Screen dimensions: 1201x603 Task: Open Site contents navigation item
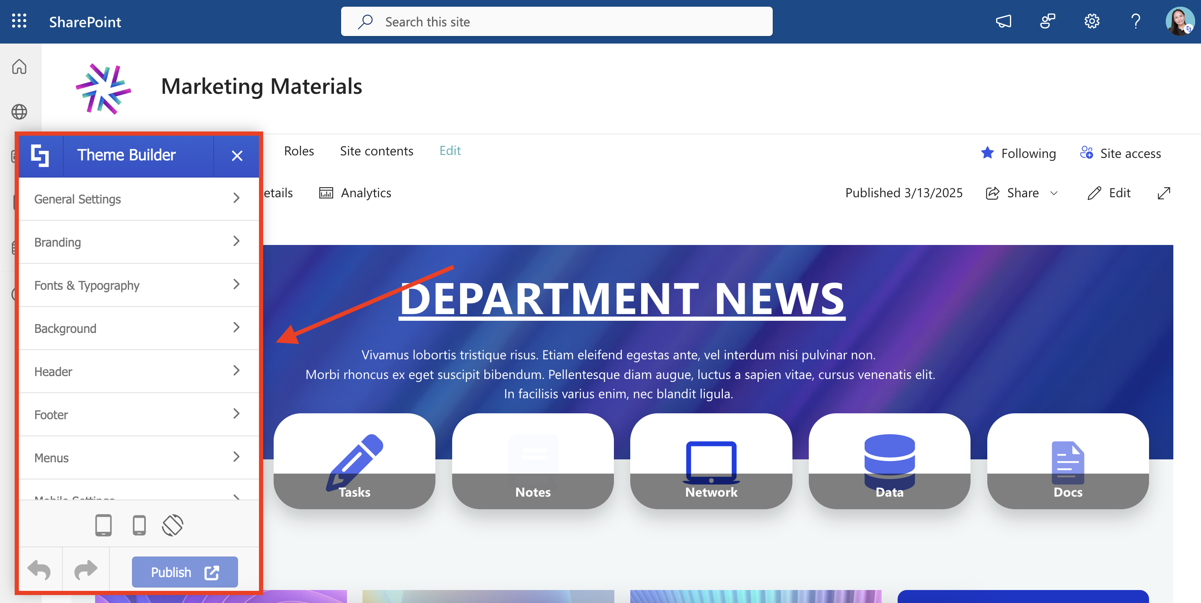point(376,151)
